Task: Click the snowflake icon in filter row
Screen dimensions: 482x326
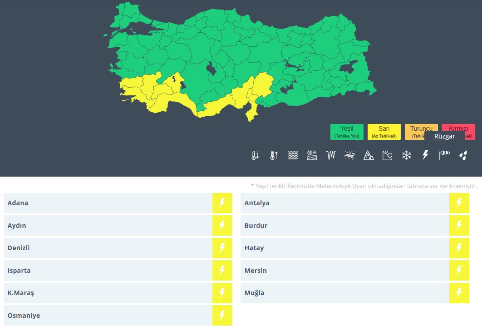Action: pyautogui.click(x=406, y=155)
